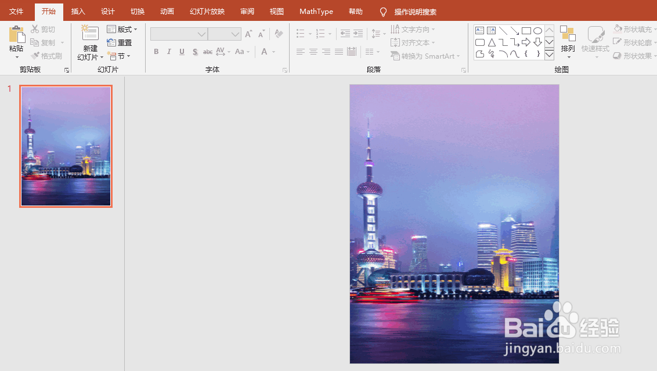Viewport: 657px width, 371px height.
Task: Select the Format Painter (格式刷) tool
Action: point(46,55)
